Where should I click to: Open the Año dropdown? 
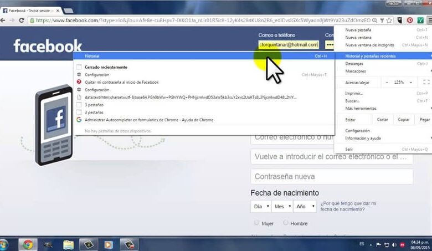click(305, 206)
